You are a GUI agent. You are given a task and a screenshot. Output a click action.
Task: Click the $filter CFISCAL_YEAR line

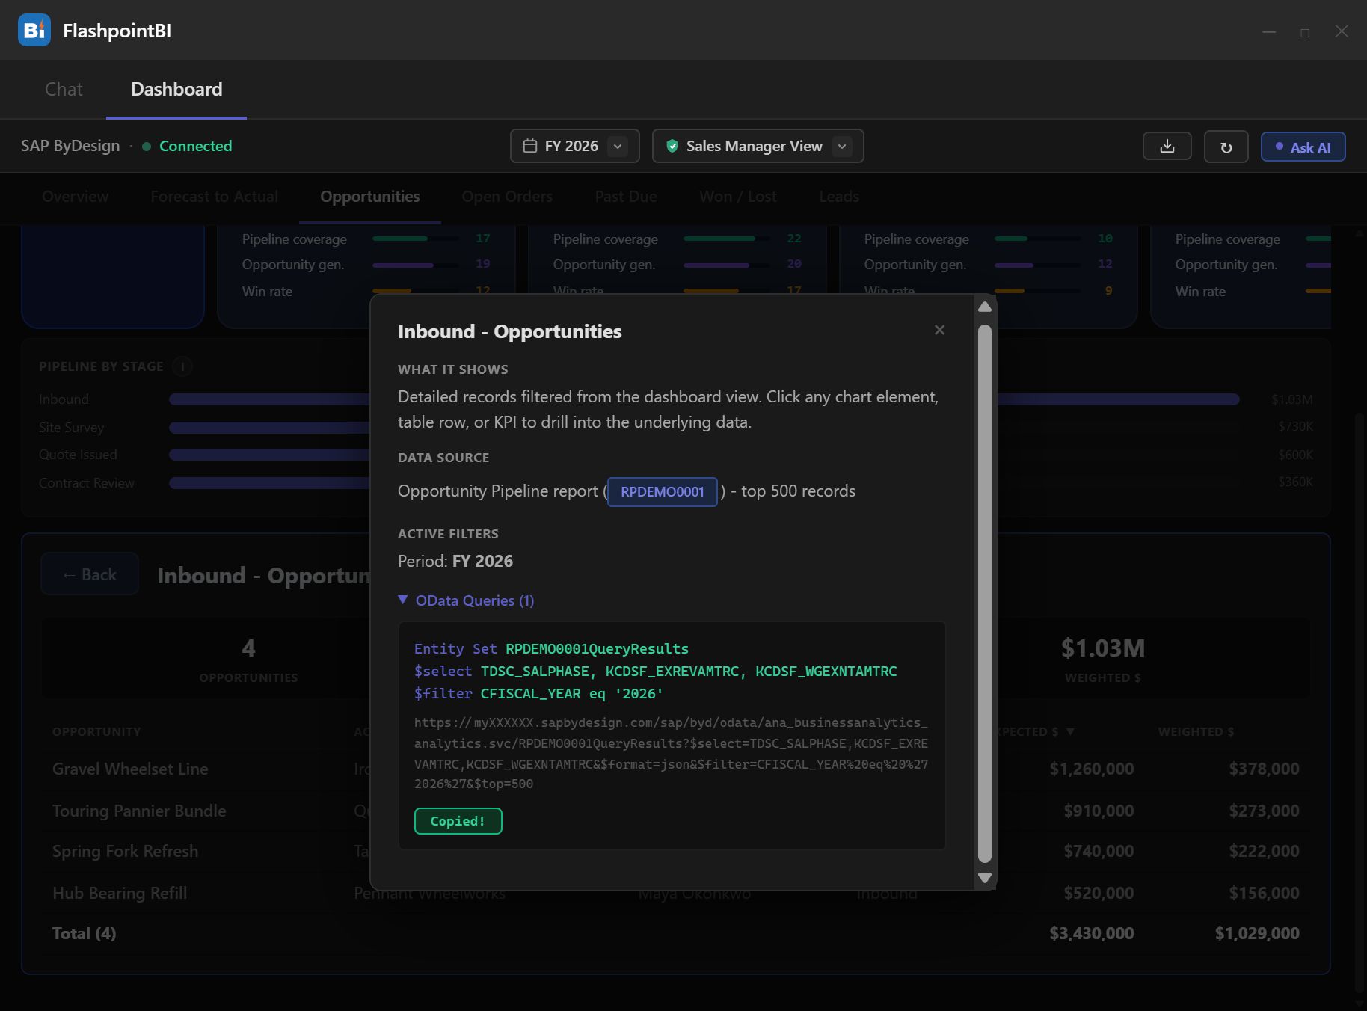[538, 694]
